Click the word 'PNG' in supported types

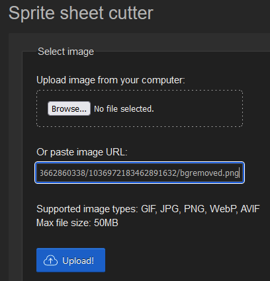point(195,209)
